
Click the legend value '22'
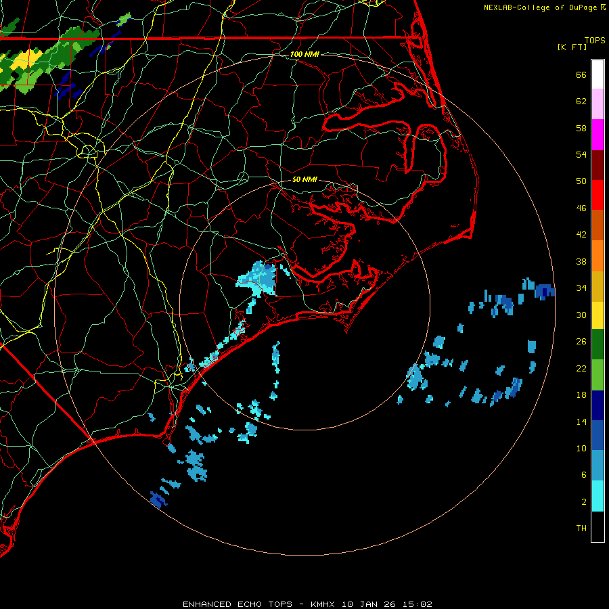[x=581, y=369]
